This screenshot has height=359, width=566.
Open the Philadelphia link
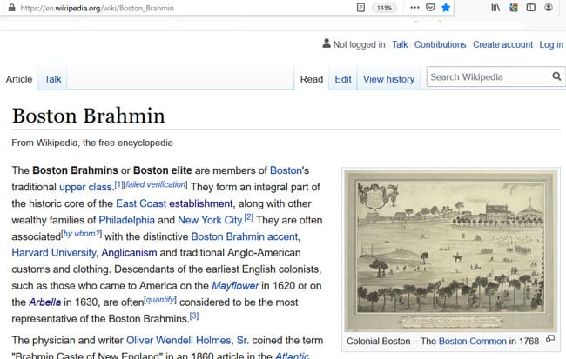[x=127, y=220]
